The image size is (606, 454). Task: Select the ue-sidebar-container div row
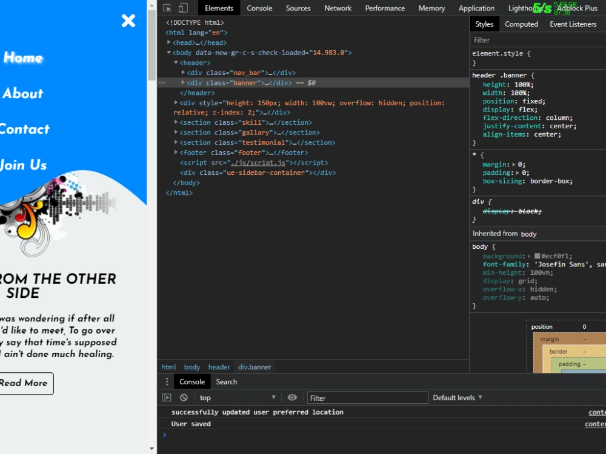click(x=258, y=173)
